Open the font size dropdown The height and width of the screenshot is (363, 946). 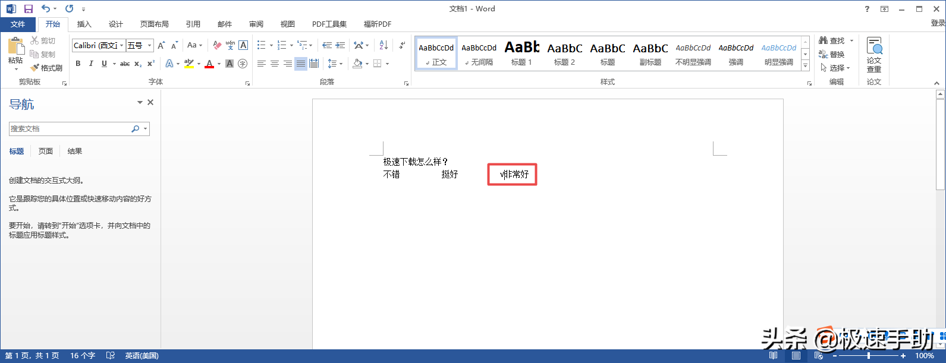(x=150, y=46)
